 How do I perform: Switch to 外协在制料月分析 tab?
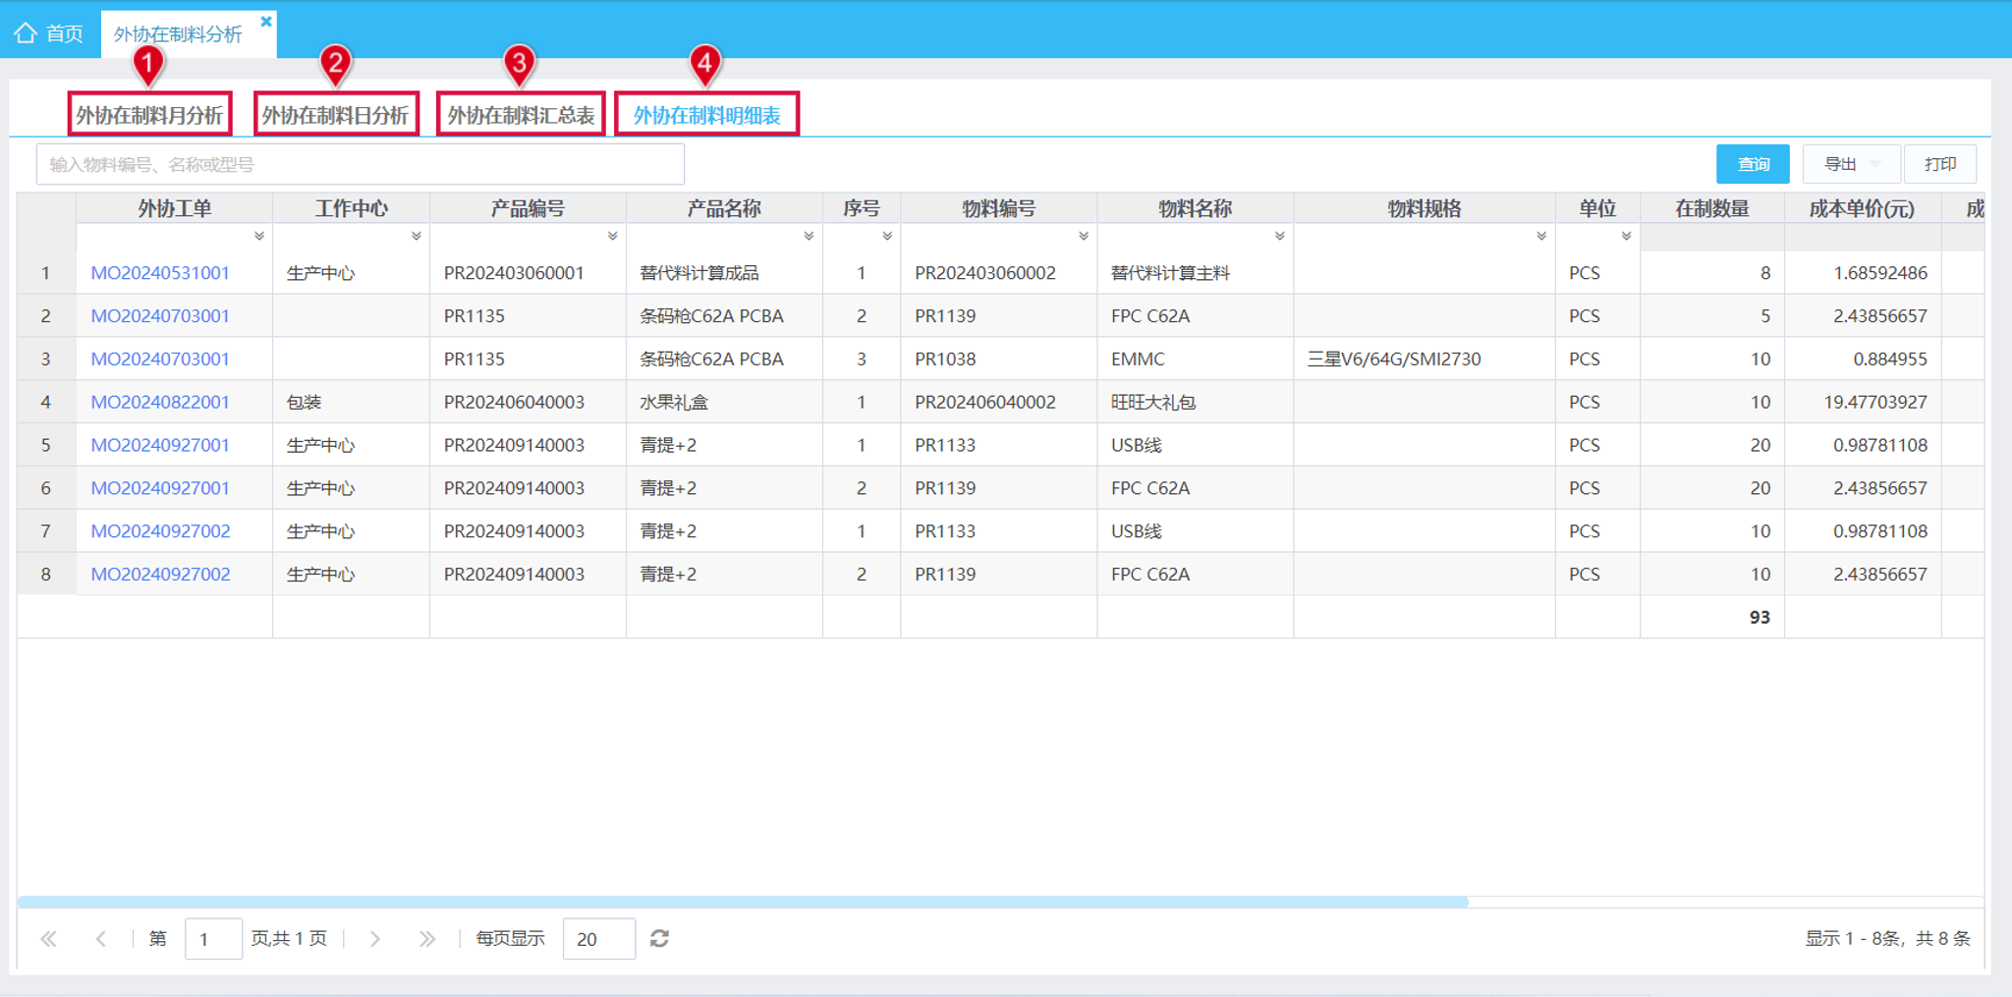(x=149, y=115)
